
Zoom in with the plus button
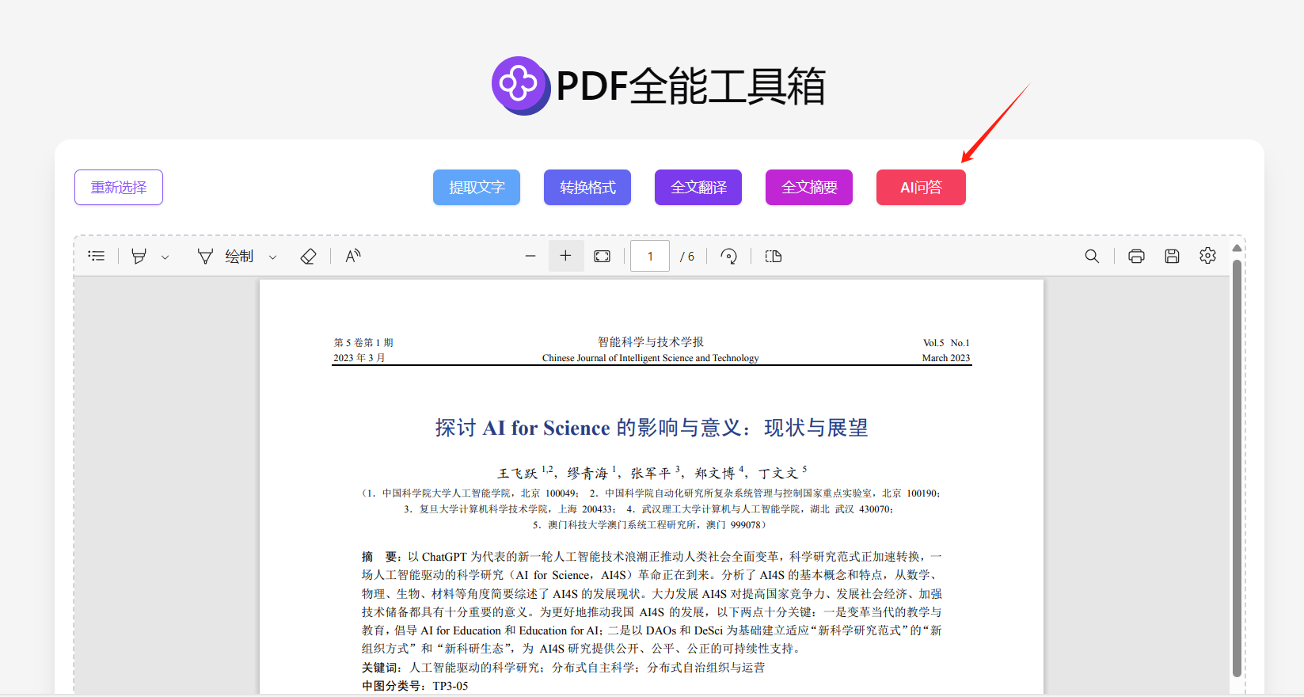point(565,256)
